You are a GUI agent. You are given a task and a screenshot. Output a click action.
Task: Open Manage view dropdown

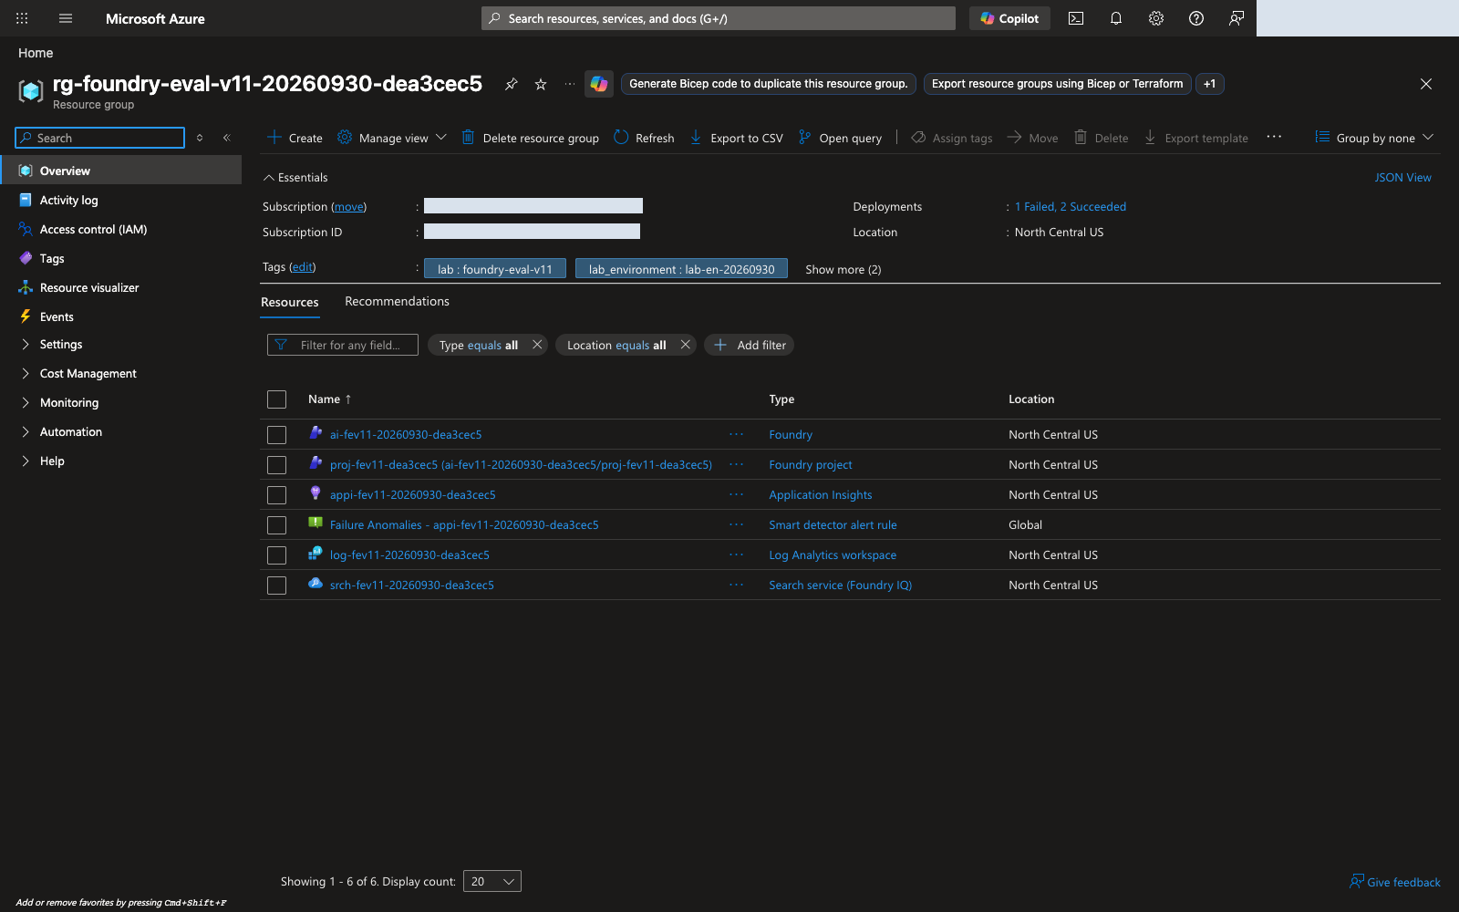[392, 138]
